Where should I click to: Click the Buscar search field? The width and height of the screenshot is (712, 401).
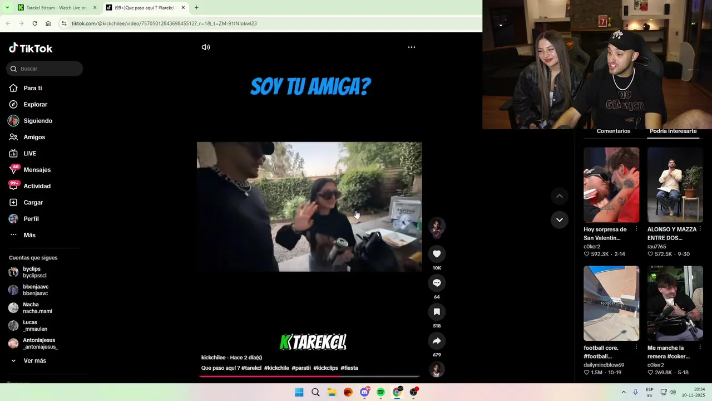pyautogui.click(x=44, y=69)
